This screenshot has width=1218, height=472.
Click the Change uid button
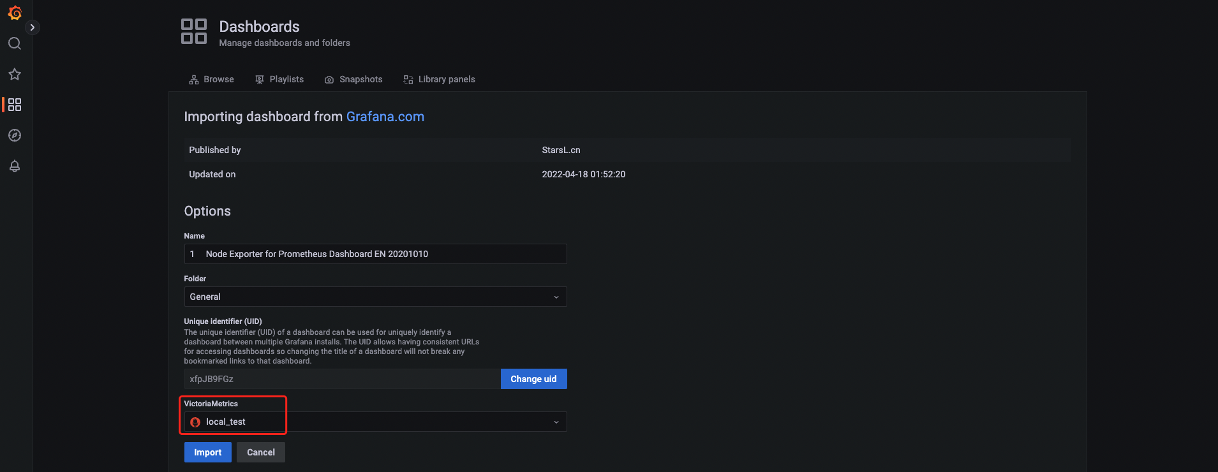pos(533,379)
